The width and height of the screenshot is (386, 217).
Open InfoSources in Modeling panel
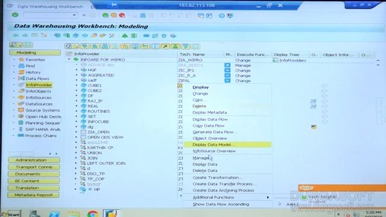tap(39, 98)
